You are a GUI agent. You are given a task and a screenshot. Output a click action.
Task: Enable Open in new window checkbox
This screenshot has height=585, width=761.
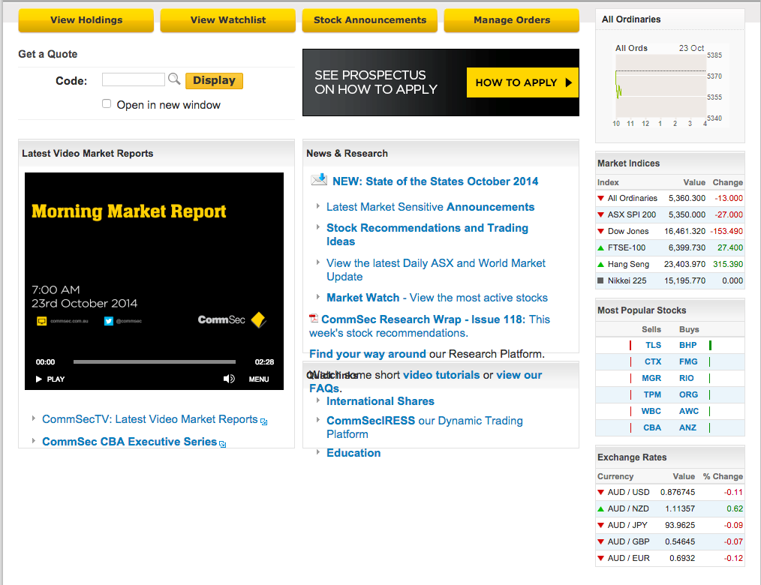click(x=107, y=104)
